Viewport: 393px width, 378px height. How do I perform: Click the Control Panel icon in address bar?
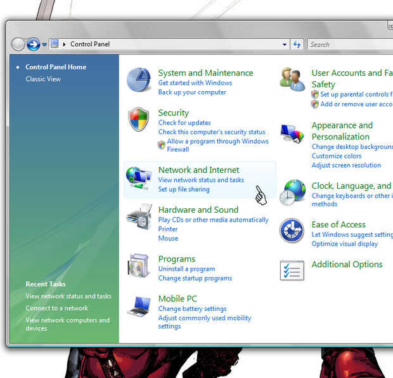click(55, 44)
